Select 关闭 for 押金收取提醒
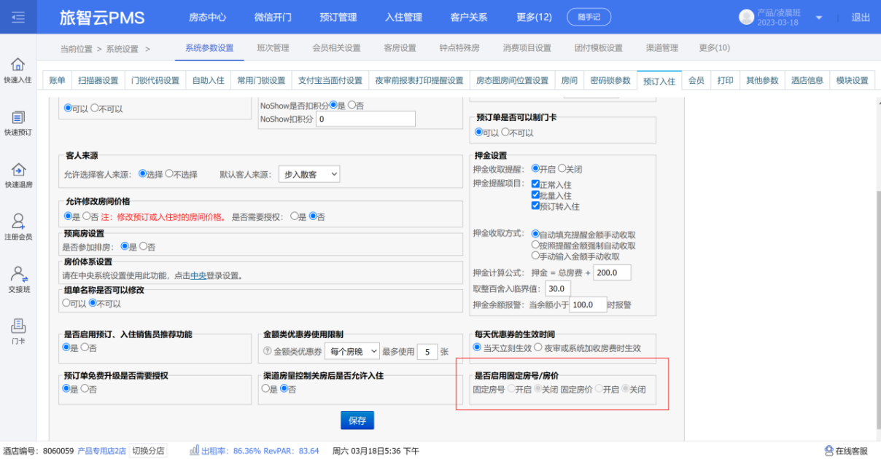 coord(562,168)
